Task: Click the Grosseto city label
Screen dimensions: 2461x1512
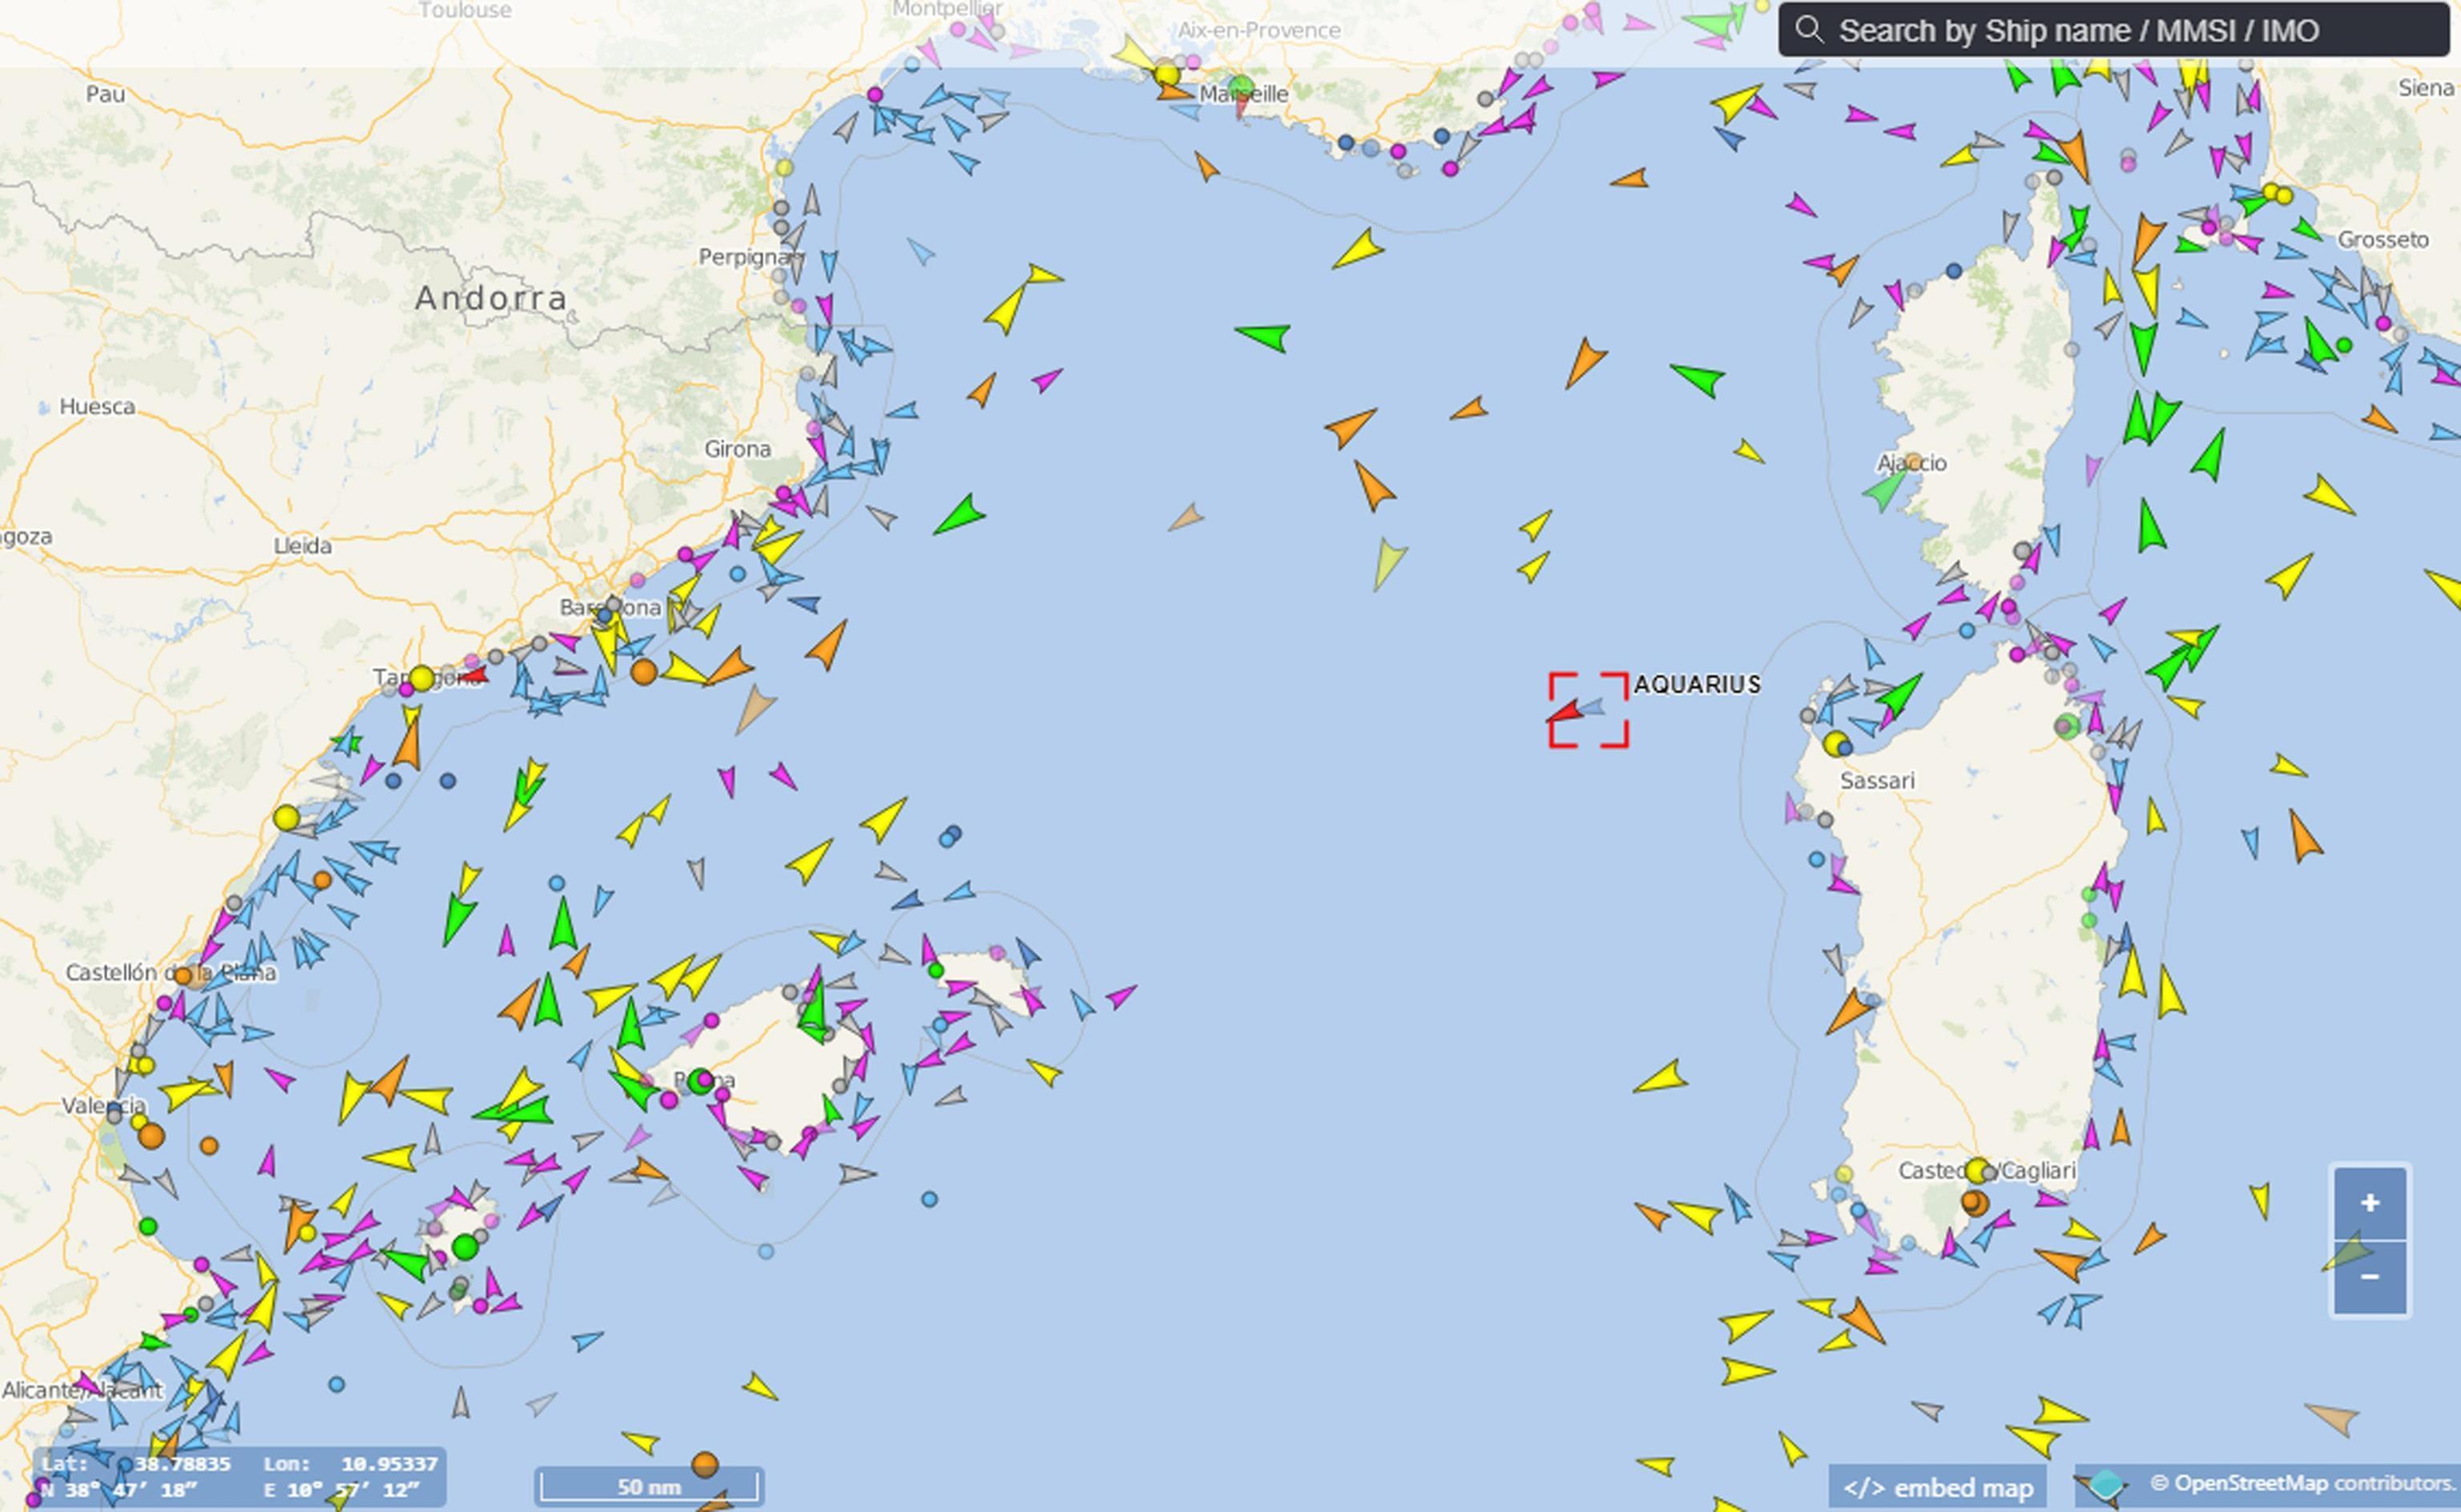Action: pos(2383,240)
